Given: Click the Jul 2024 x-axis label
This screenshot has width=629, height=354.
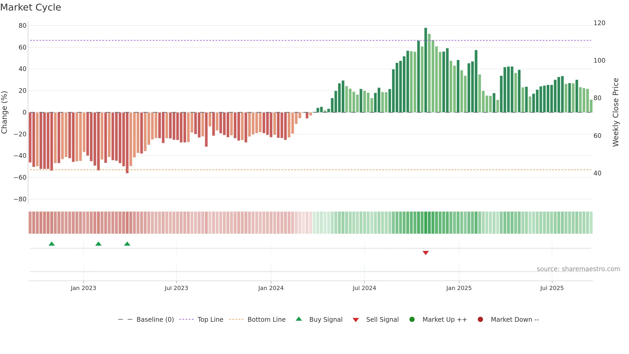Looking at the screenshot, I should pyautogui.click(x=364, y=288).
